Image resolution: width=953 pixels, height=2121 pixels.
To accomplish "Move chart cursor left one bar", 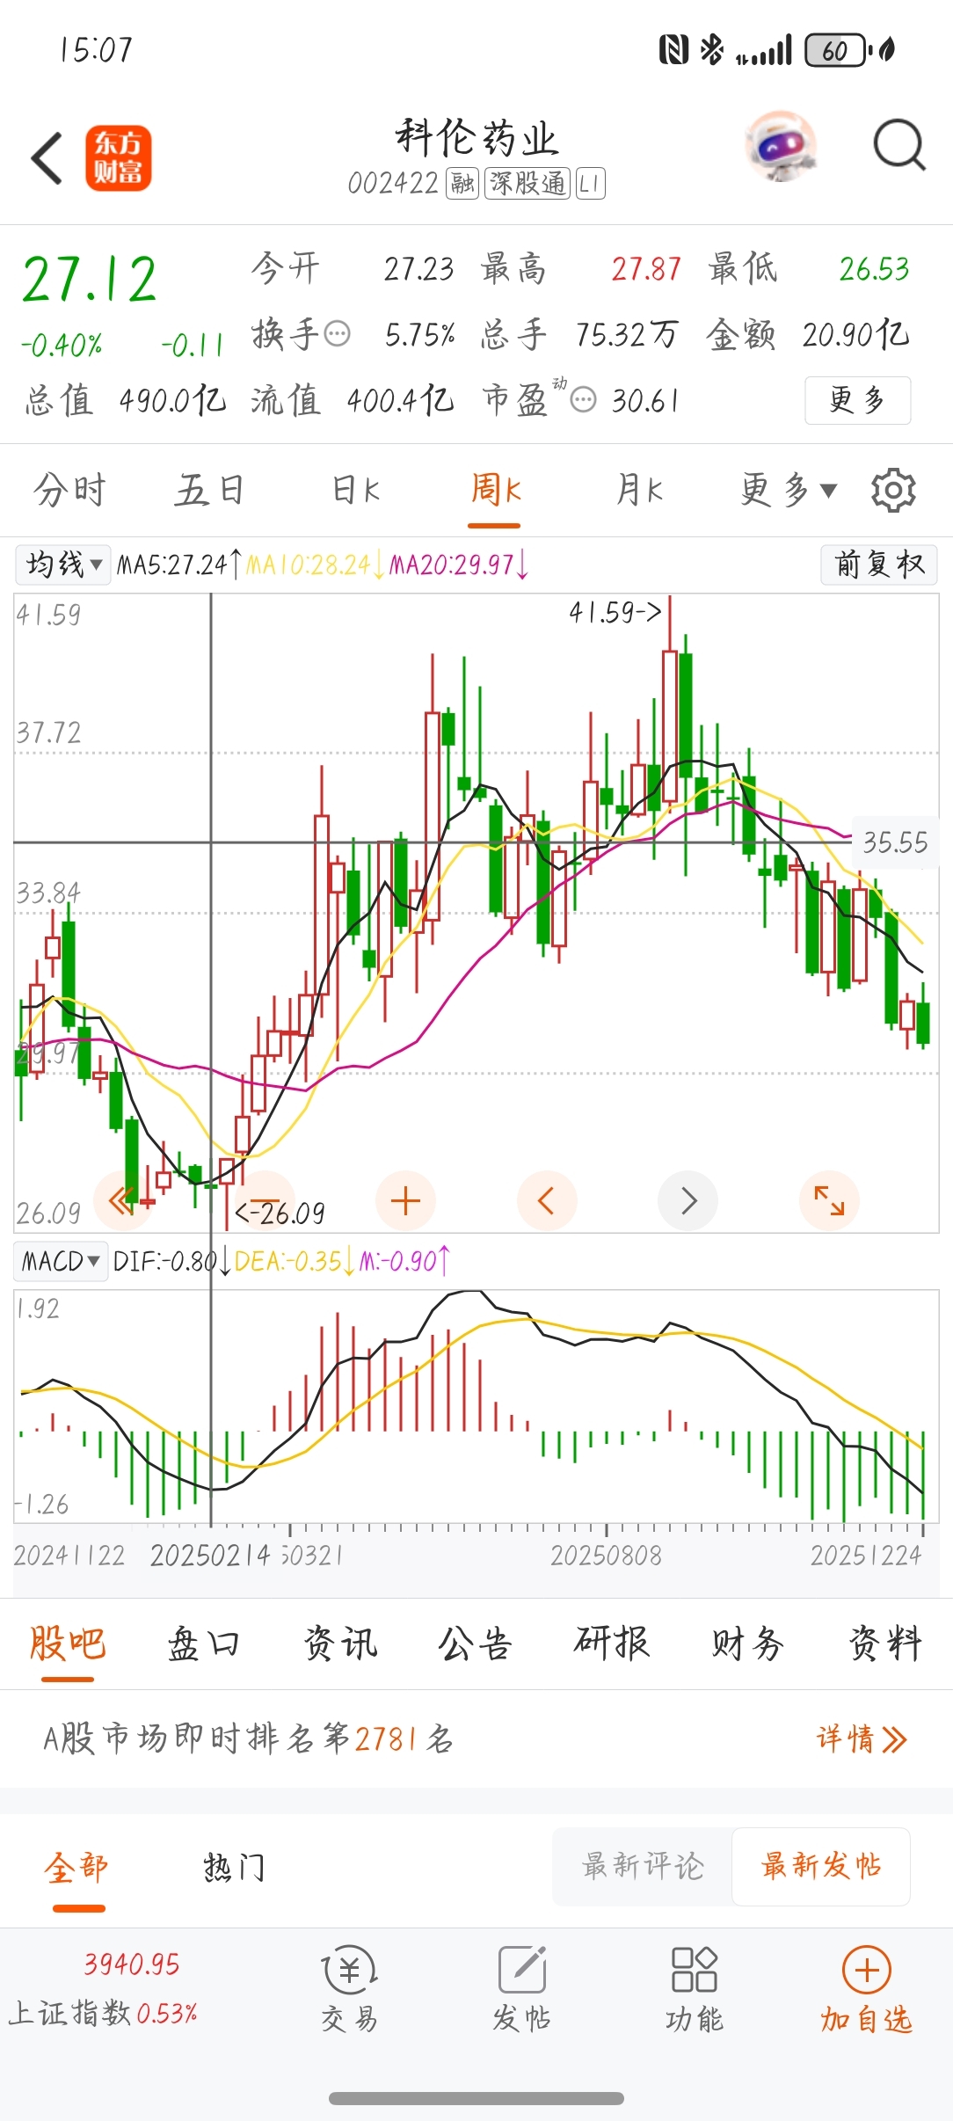I will point(547,1200).
